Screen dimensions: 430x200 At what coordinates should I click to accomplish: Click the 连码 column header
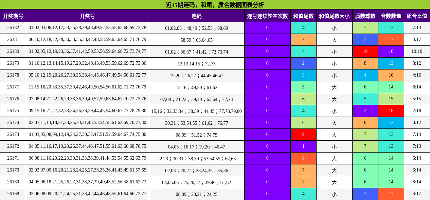point(197,16)
